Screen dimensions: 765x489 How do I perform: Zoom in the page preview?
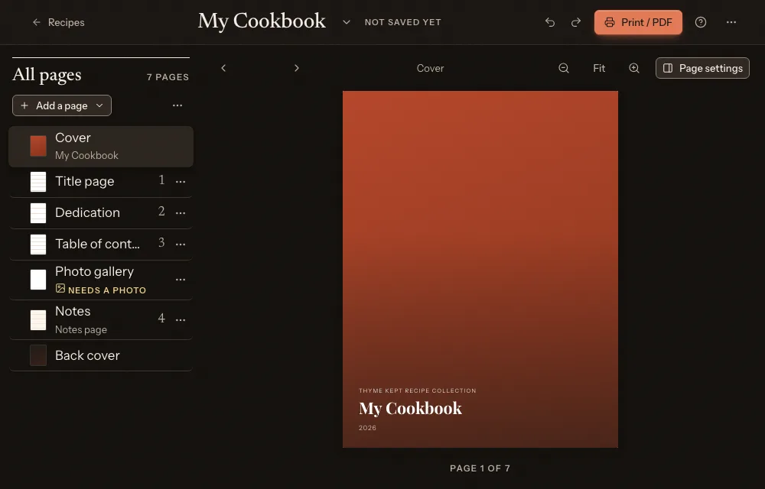pyautogui.click(x=633, y=68)
